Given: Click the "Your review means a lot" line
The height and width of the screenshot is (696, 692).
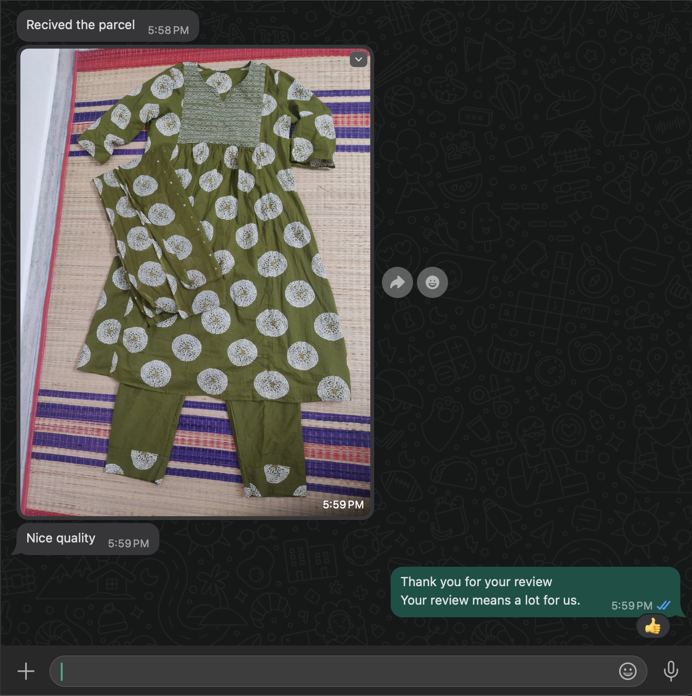Looking at the screenshot, I should [x=490, y=600].
